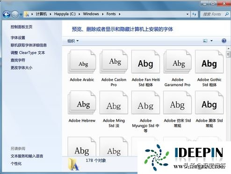231x174 pixels.
Task: Select the Adobe Hebrew font icon
Action: [x=82, y=102]
